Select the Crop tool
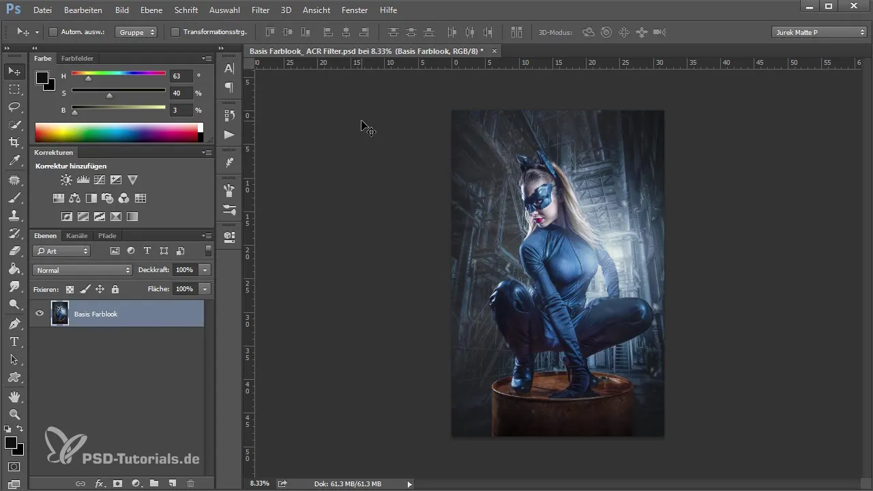 click(14, 143)
